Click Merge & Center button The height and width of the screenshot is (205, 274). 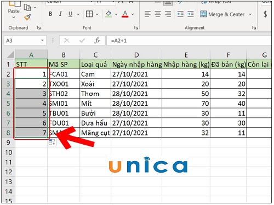[x=222, y=14]
